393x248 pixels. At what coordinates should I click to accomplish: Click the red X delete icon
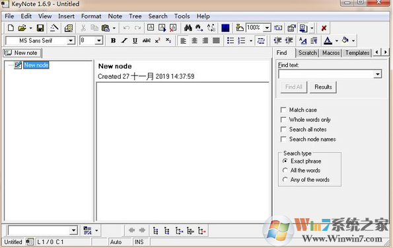[x=324, y=28]
